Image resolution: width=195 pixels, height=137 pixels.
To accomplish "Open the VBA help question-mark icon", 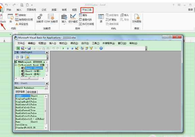I will [101, 48].
